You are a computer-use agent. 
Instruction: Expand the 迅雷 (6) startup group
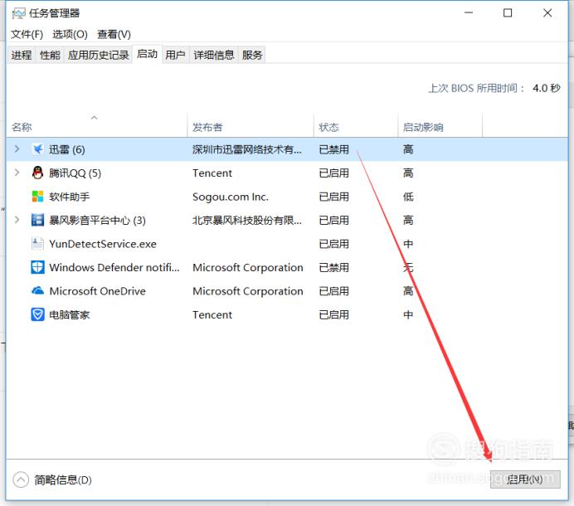coord(17,148)
